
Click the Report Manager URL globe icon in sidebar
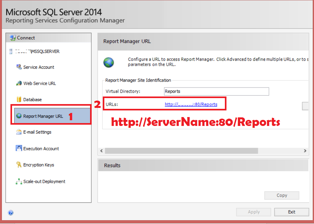pyautogui.click(x=19, y=116)
